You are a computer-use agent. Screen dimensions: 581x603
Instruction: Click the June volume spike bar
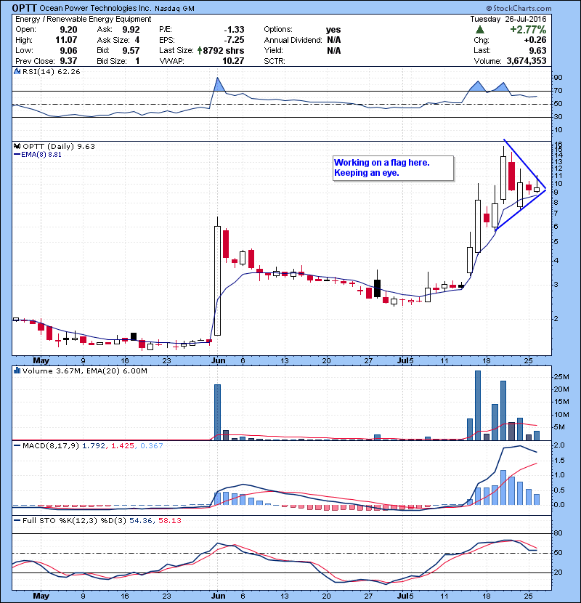(217, 412)
